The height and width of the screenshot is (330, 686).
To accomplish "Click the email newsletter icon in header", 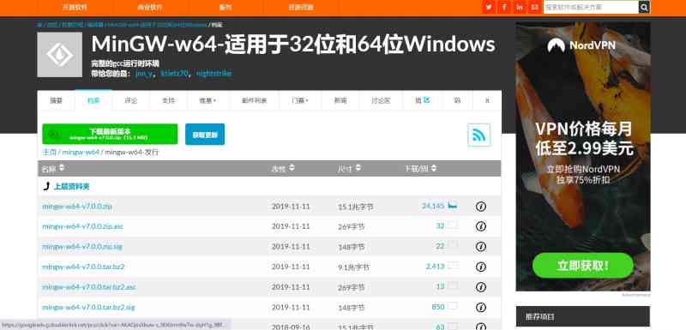I will (534, 7).
